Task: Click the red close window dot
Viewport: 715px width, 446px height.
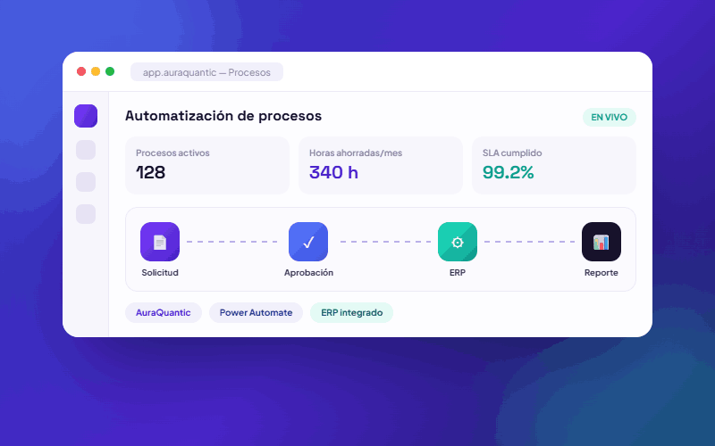Action: pyautogui.click(x=81, y=71)
